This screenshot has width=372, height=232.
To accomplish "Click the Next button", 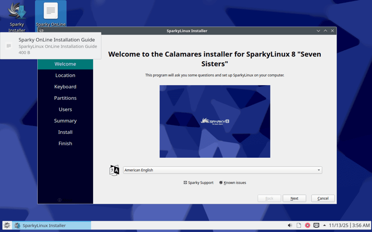I will pos(294,199).
